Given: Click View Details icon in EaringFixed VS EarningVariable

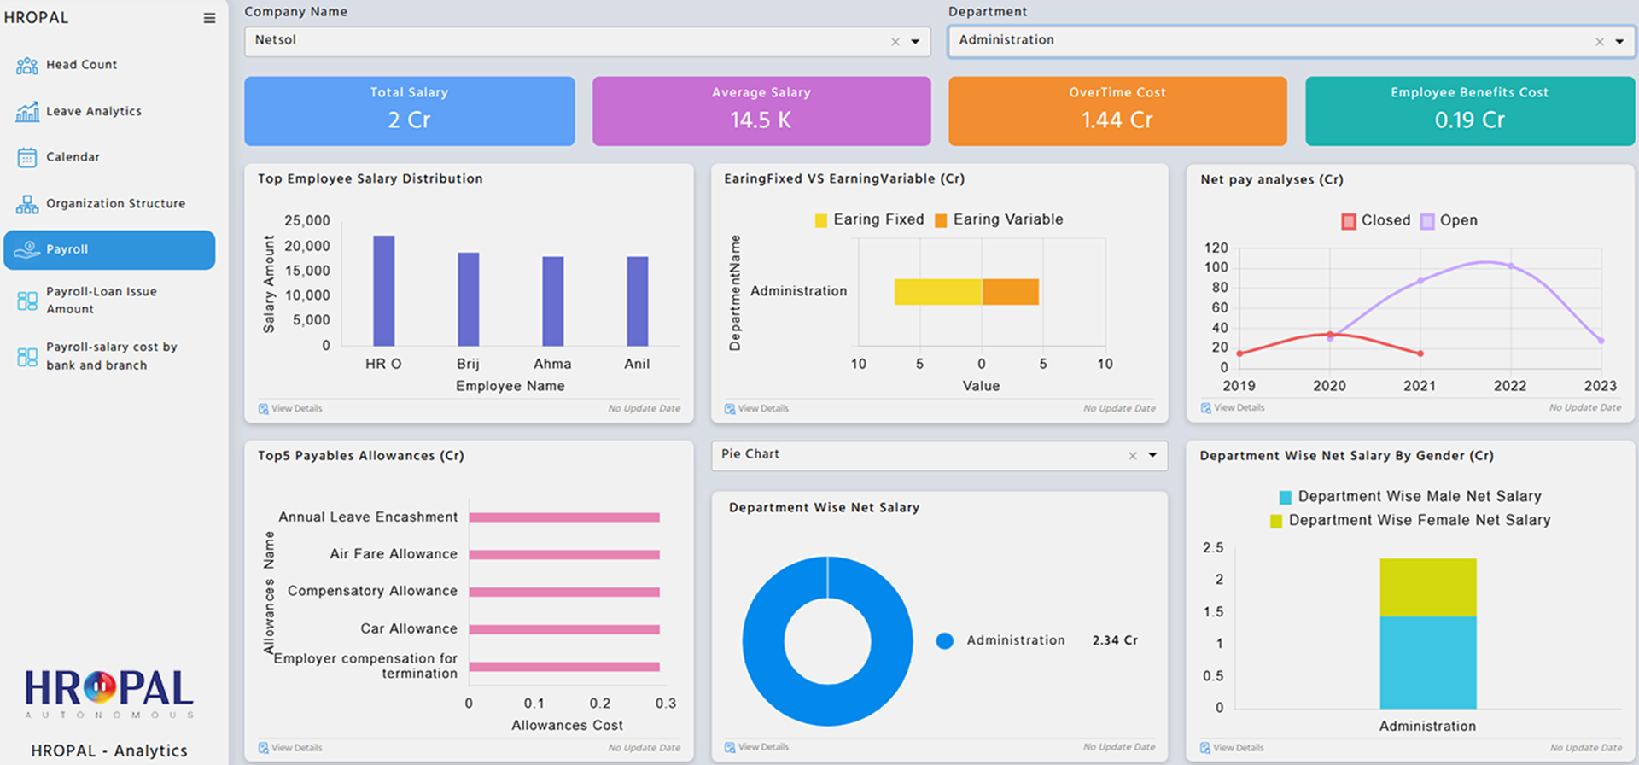Looking at the screenshot, I should pos(730,409).
